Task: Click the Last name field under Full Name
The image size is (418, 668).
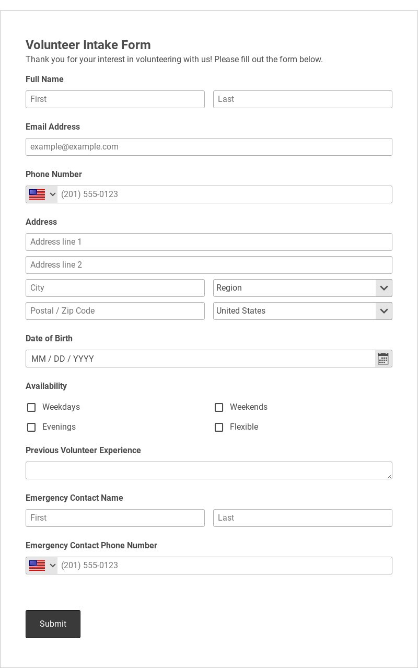Action: pyautogui.click(x=303, y=99)
